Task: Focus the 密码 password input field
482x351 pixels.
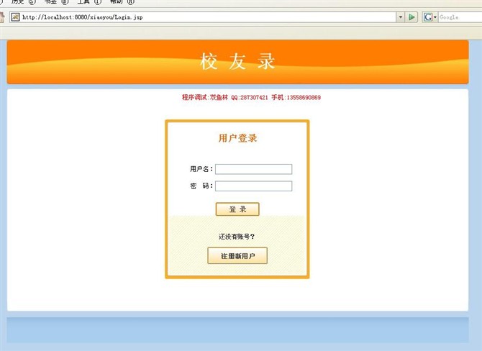Action: coord(253,186)
